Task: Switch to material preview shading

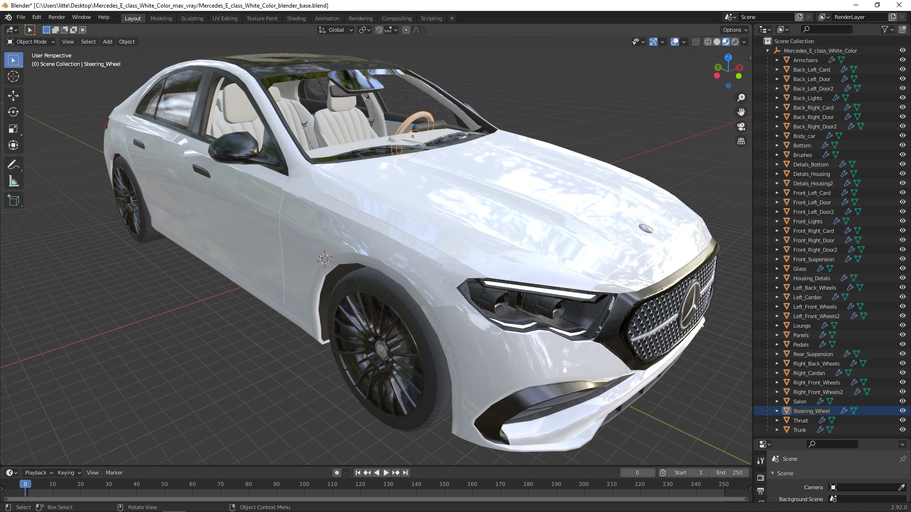Action: tap(726, 42)
